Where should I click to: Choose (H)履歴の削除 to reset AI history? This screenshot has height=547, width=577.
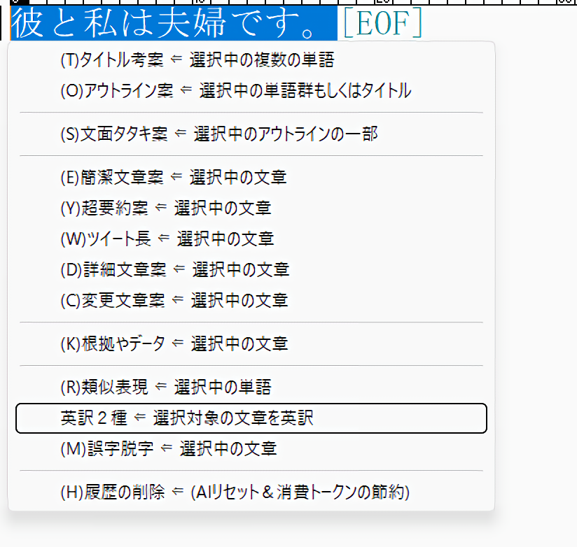point(235,492)
